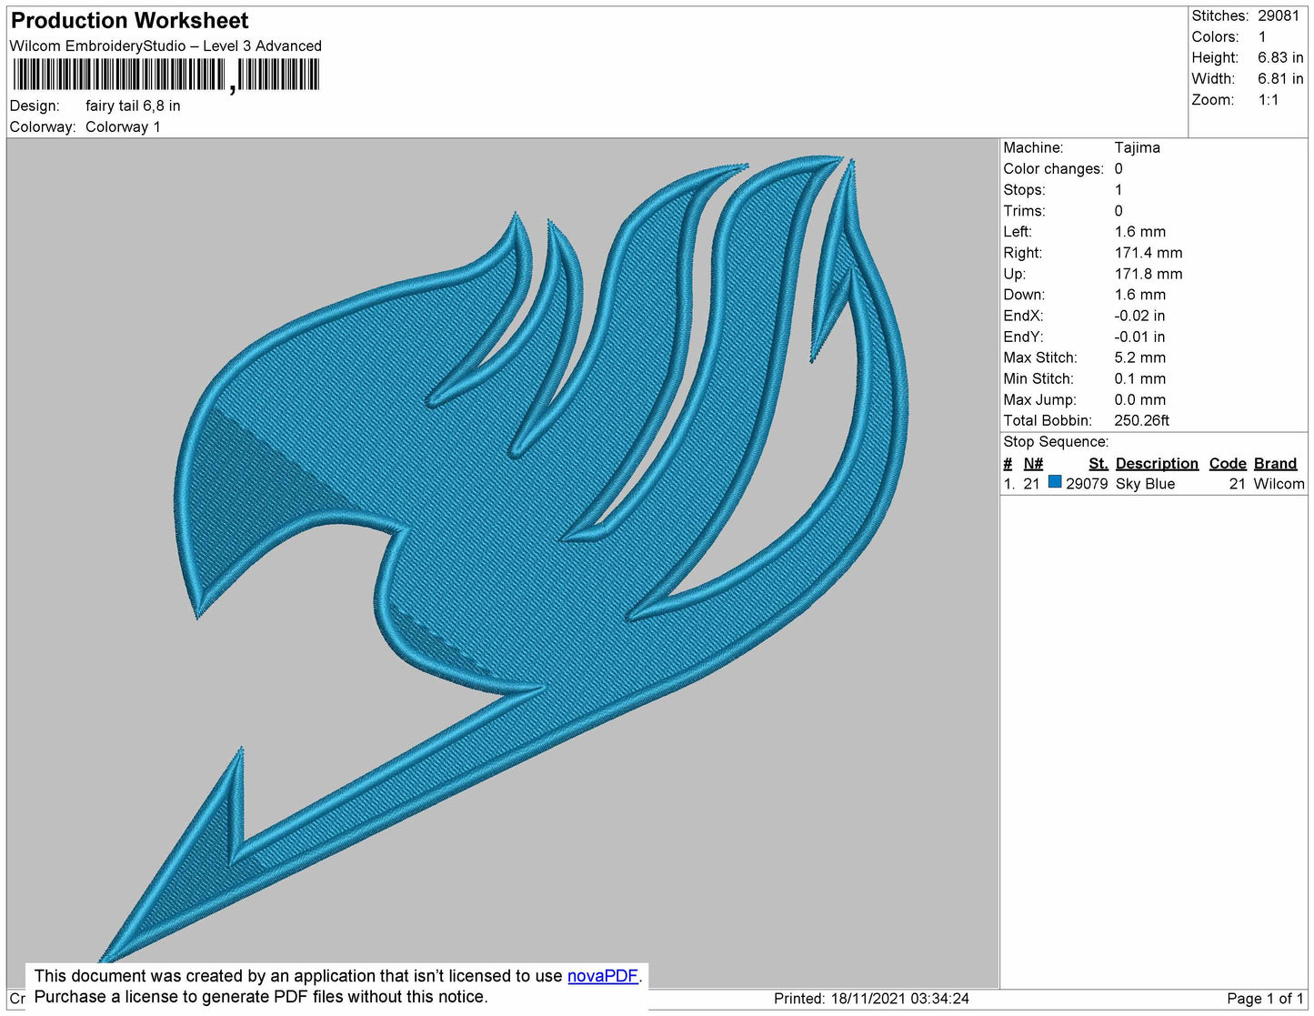
Task: Click the 'St.' column header
Action: tap(1098, 463)
